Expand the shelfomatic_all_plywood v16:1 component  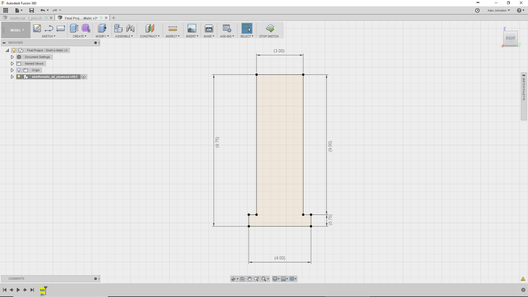[12, 76]
